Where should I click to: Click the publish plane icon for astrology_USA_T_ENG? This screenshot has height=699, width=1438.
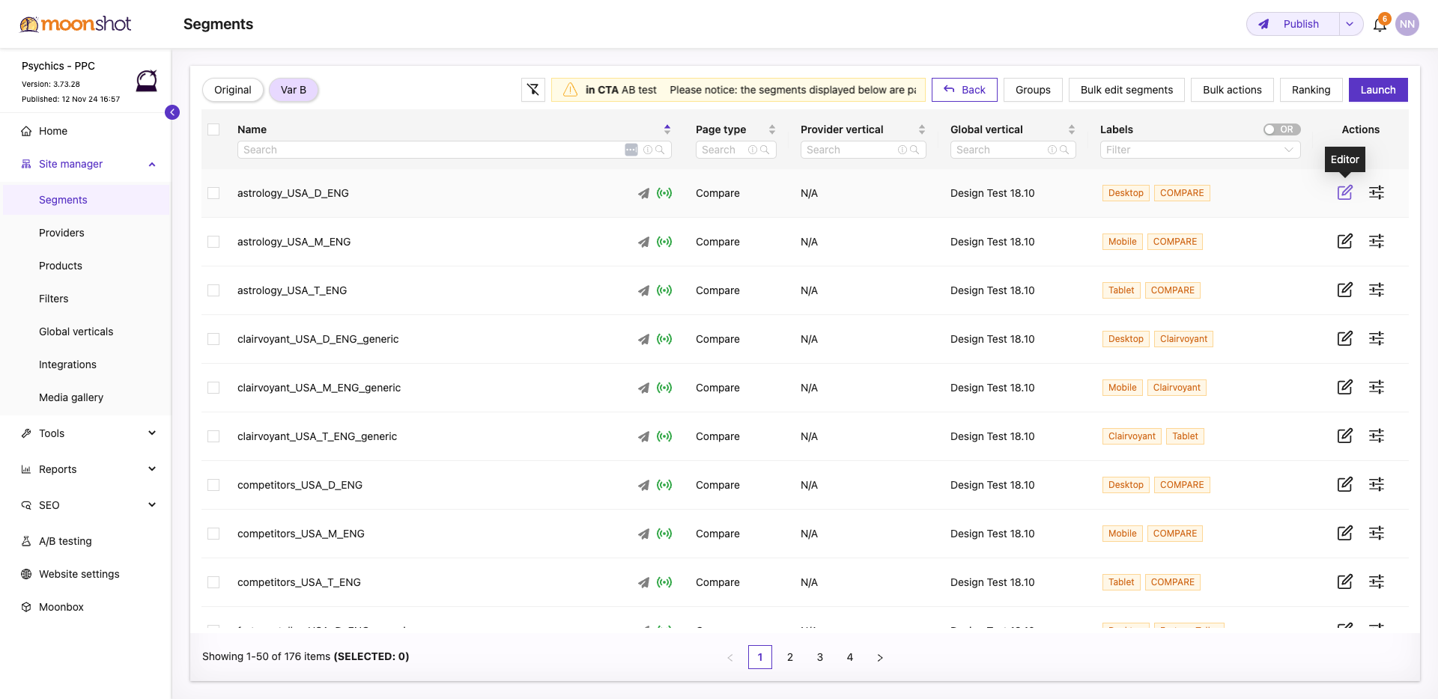[643, 290]
